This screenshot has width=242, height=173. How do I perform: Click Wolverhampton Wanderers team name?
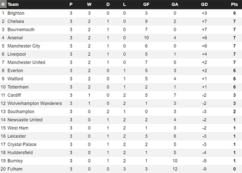click(x=34, y=103)
